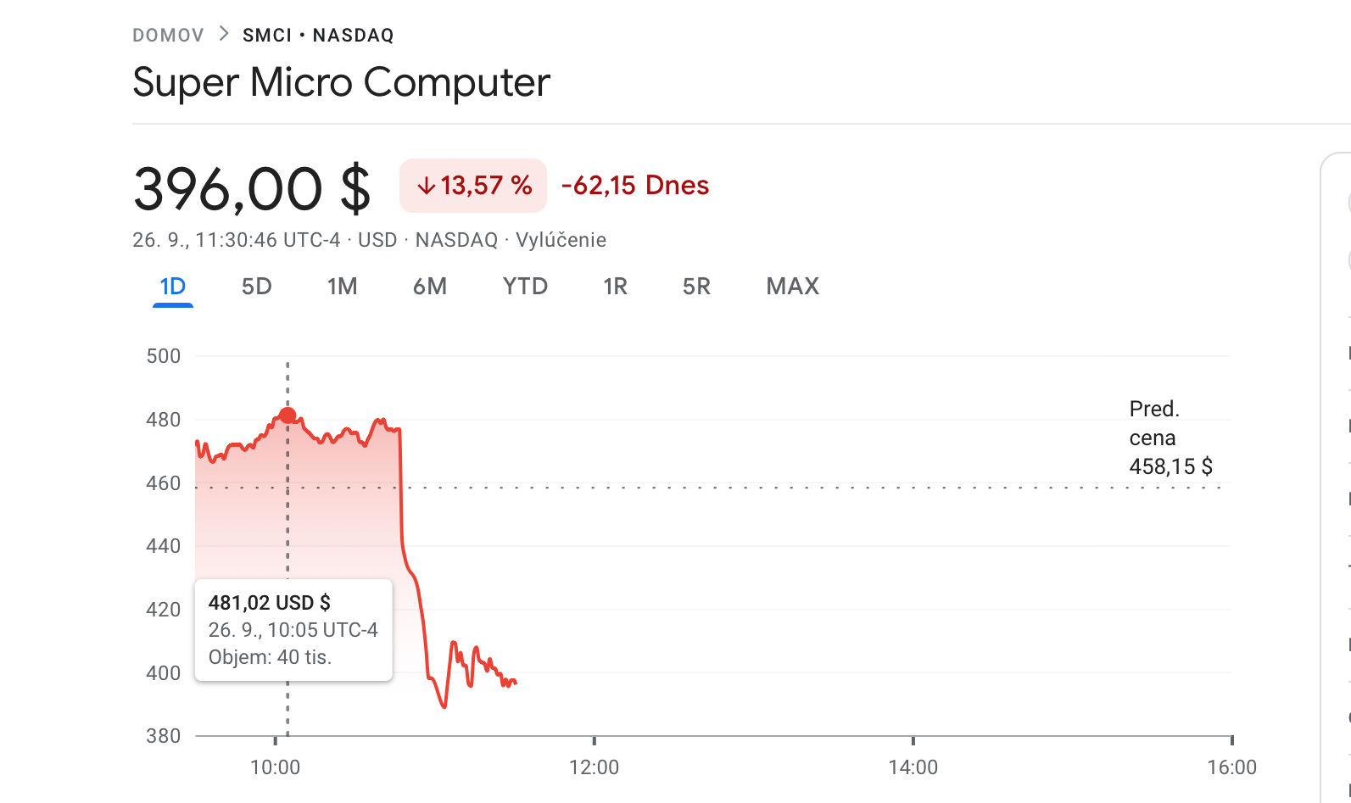Viewport: 1351px width, 803px height.
Task: Select the 1D time range tab
Action: pos(173,287)
